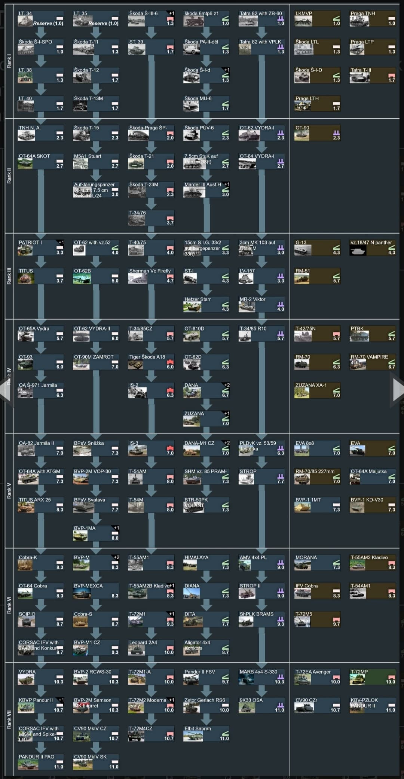
Task: Click the right scroll arrow
Action: pos(397,390)
